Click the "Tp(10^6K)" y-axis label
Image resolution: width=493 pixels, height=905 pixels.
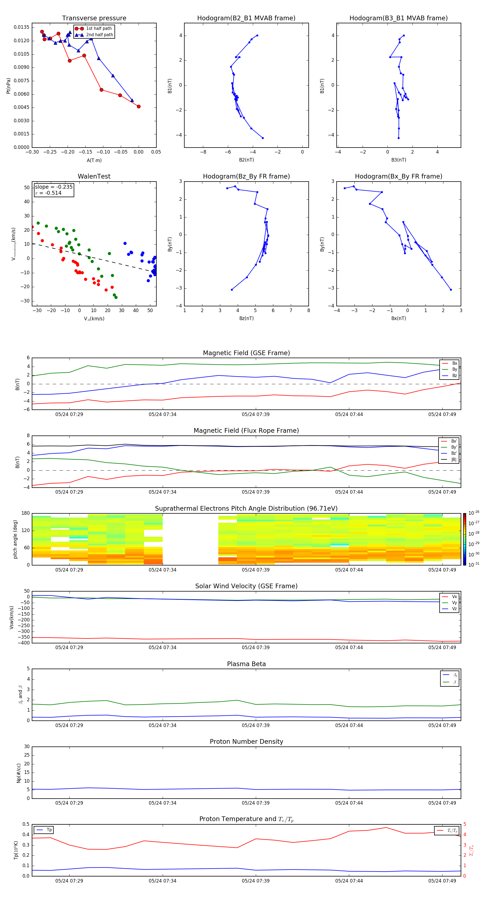tap(16, 850)
